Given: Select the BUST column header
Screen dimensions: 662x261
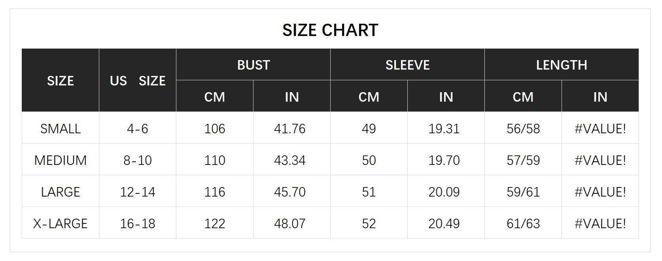Looking at the screenshot, I should pyautogui.click(x=253, y=65).
